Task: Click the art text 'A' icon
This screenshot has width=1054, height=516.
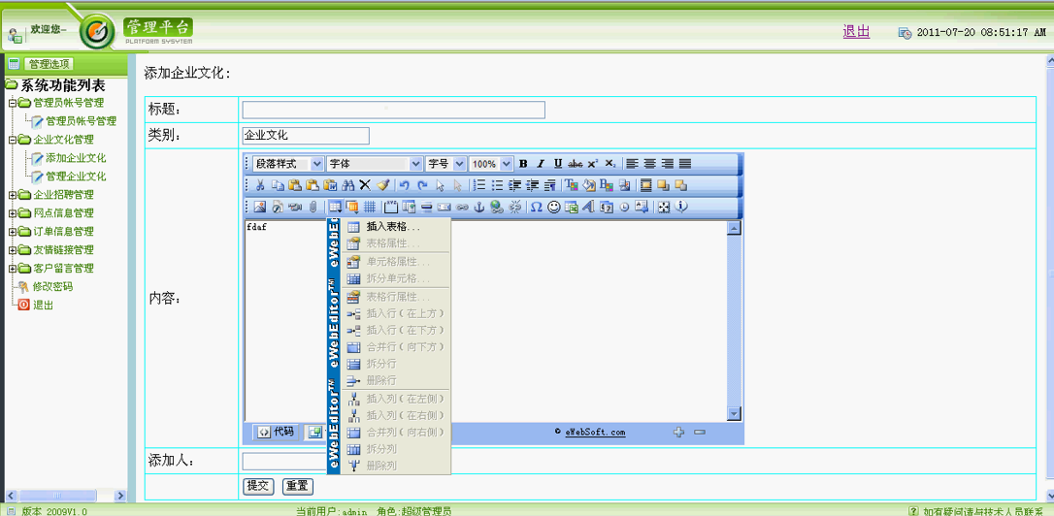Action: click(588, 207)
